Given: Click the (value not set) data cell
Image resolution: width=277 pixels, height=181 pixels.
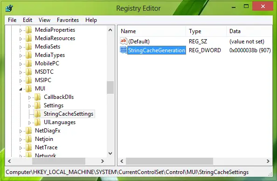Looking at the screenshot, I should tap(247, 42).
